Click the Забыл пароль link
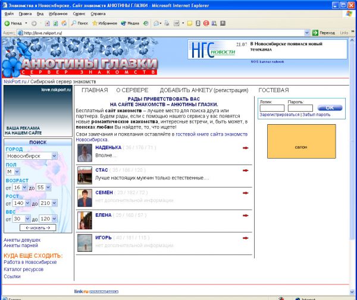Image resolution: width=357 pixels, height=300 pixels. [x=317, y=115]
